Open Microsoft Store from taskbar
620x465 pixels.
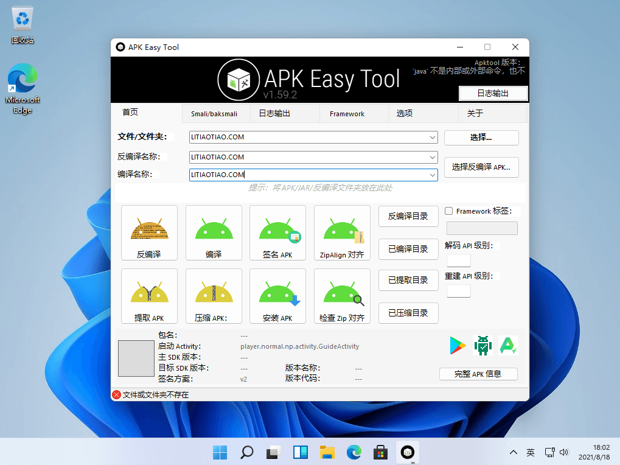coord(380,452)
